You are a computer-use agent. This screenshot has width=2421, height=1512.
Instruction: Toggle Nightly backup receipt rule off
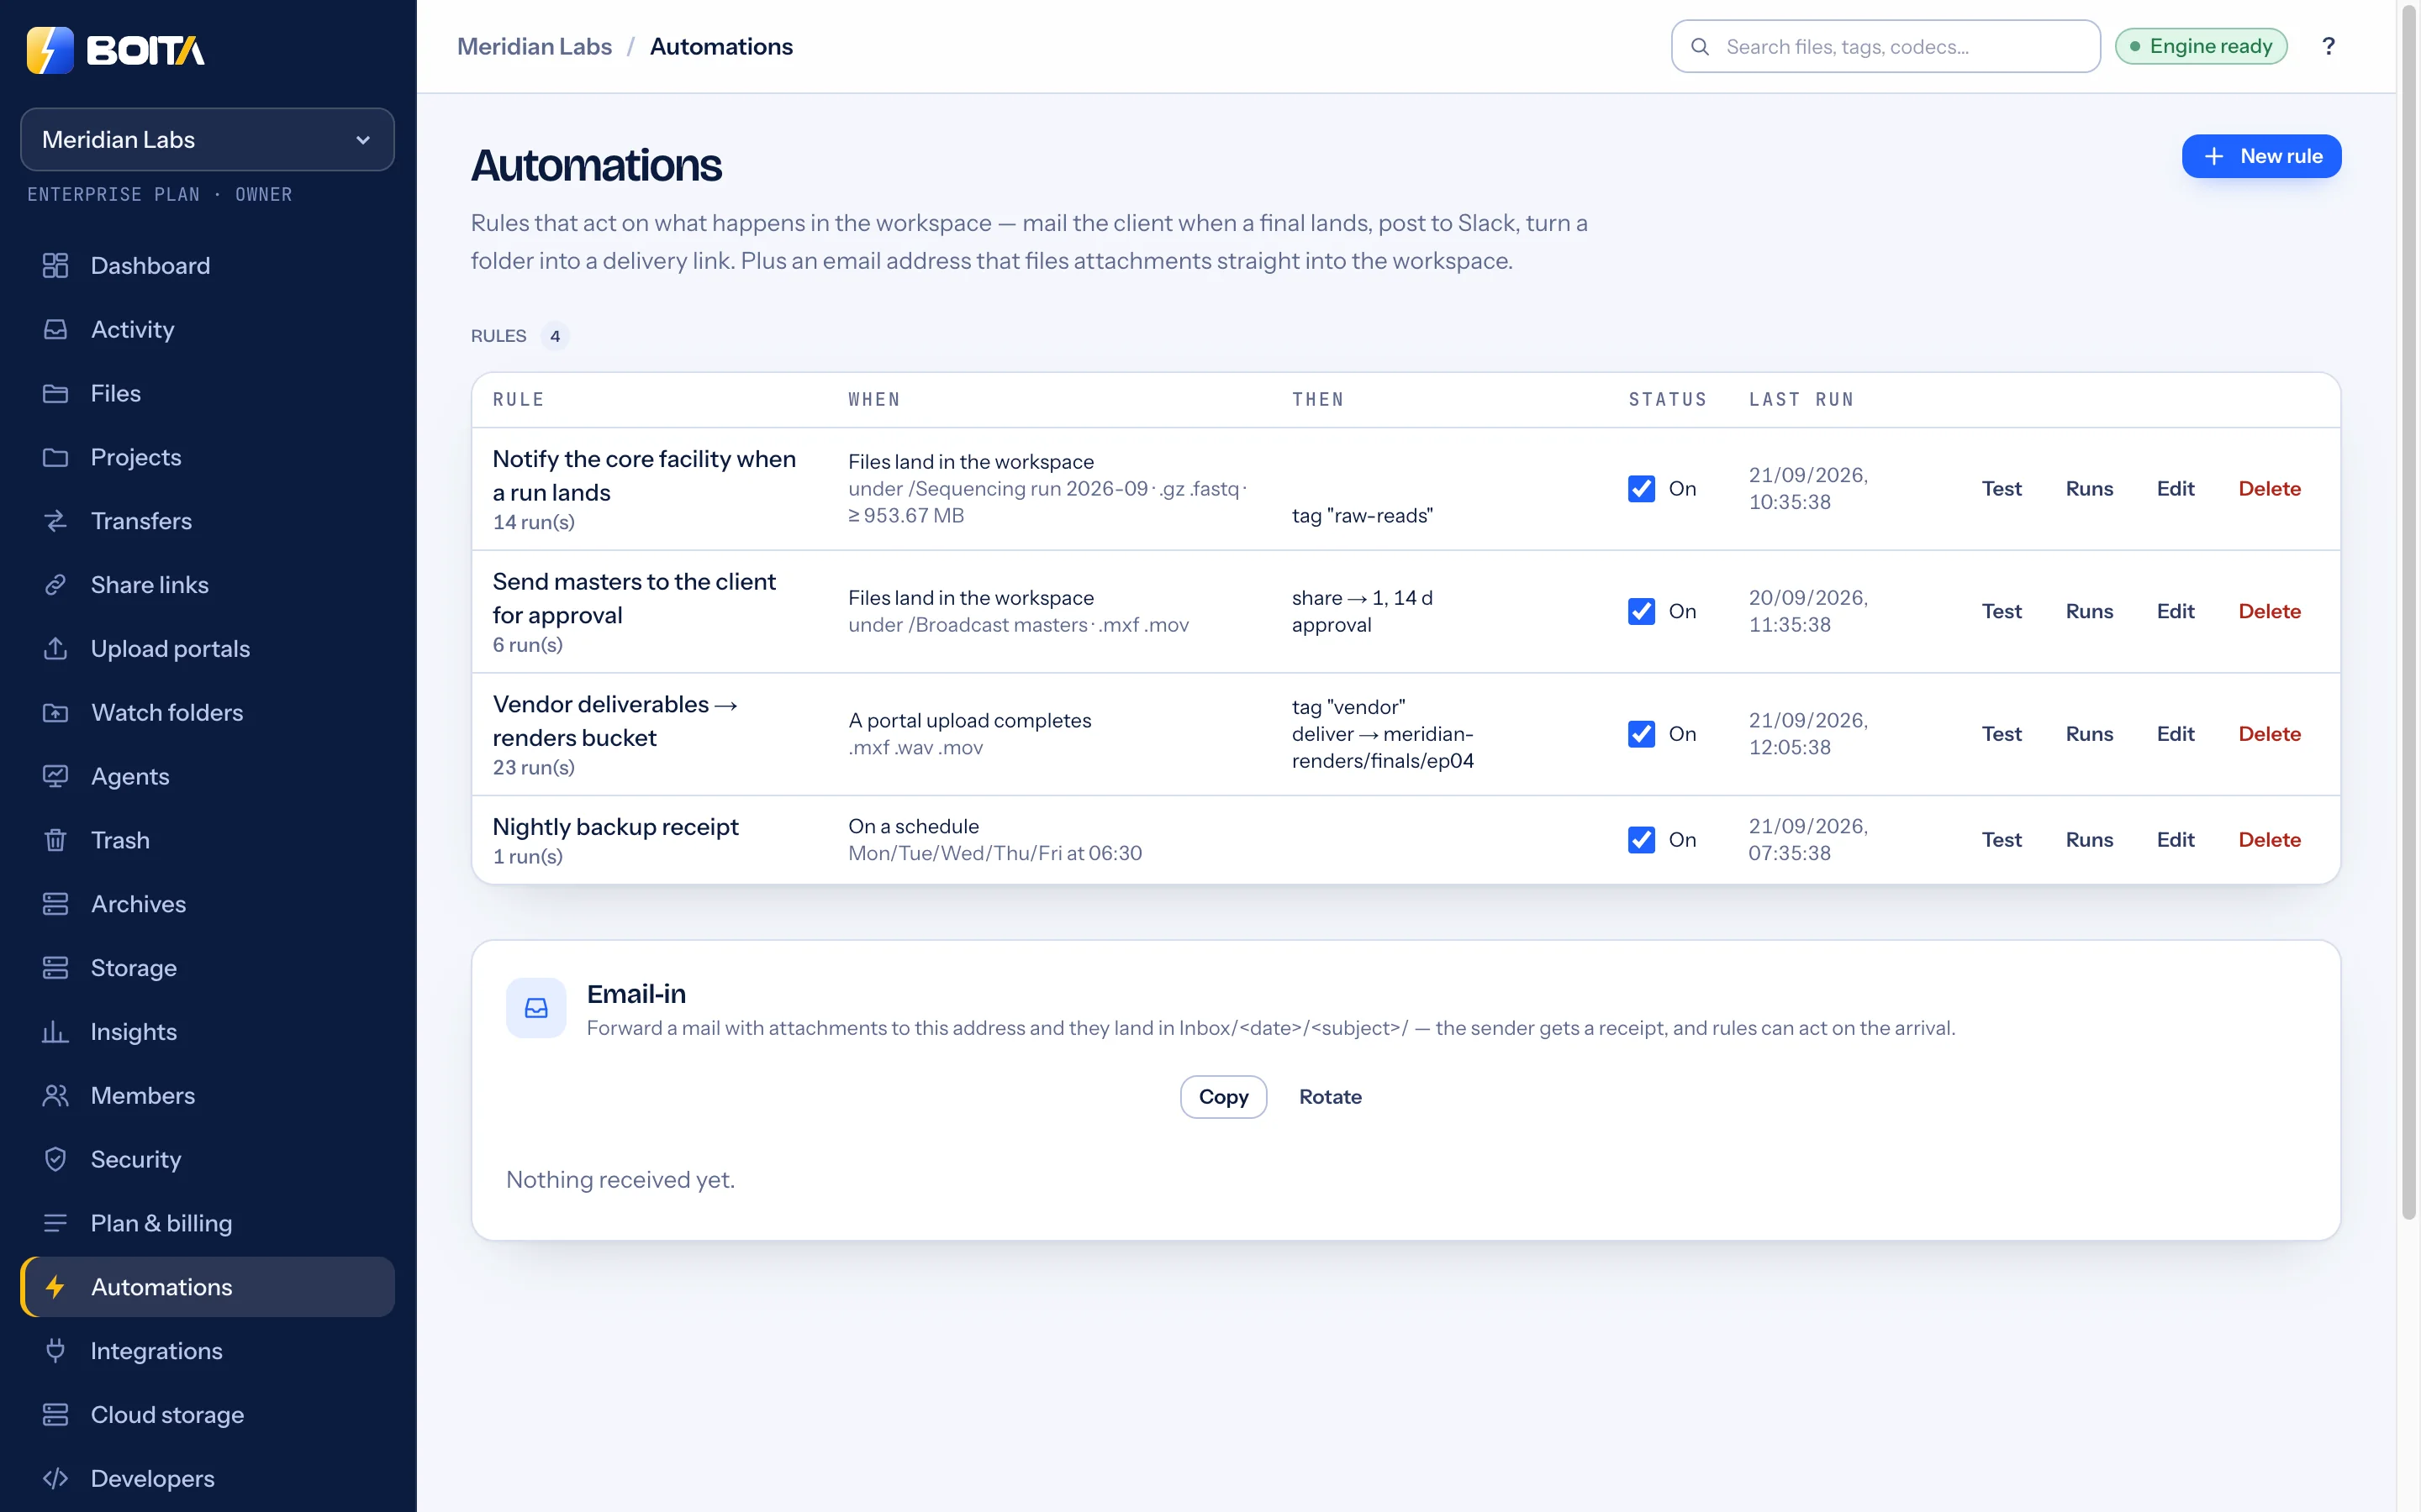(1641, 840)
